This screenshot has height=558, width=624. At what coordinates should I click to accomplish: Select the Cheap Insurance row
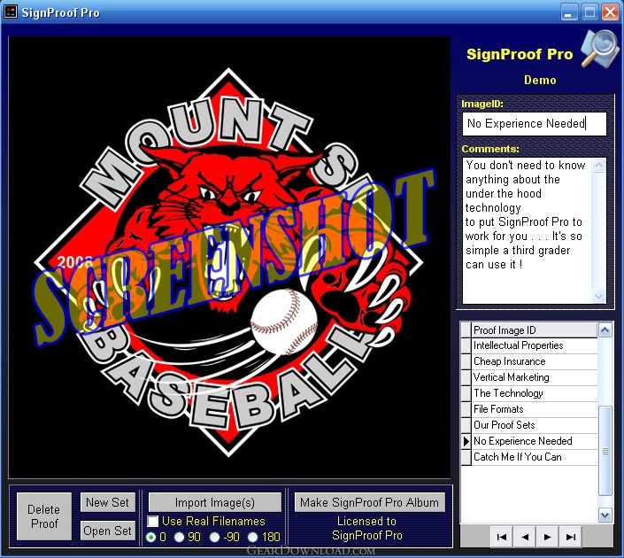coord(535,361)
